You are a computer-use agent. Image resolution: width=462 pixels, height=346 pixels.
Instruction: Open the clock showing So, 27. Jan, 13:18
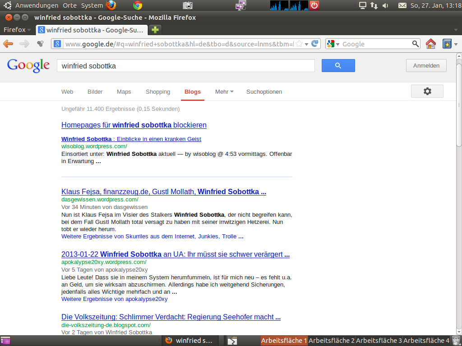[436, 5]
